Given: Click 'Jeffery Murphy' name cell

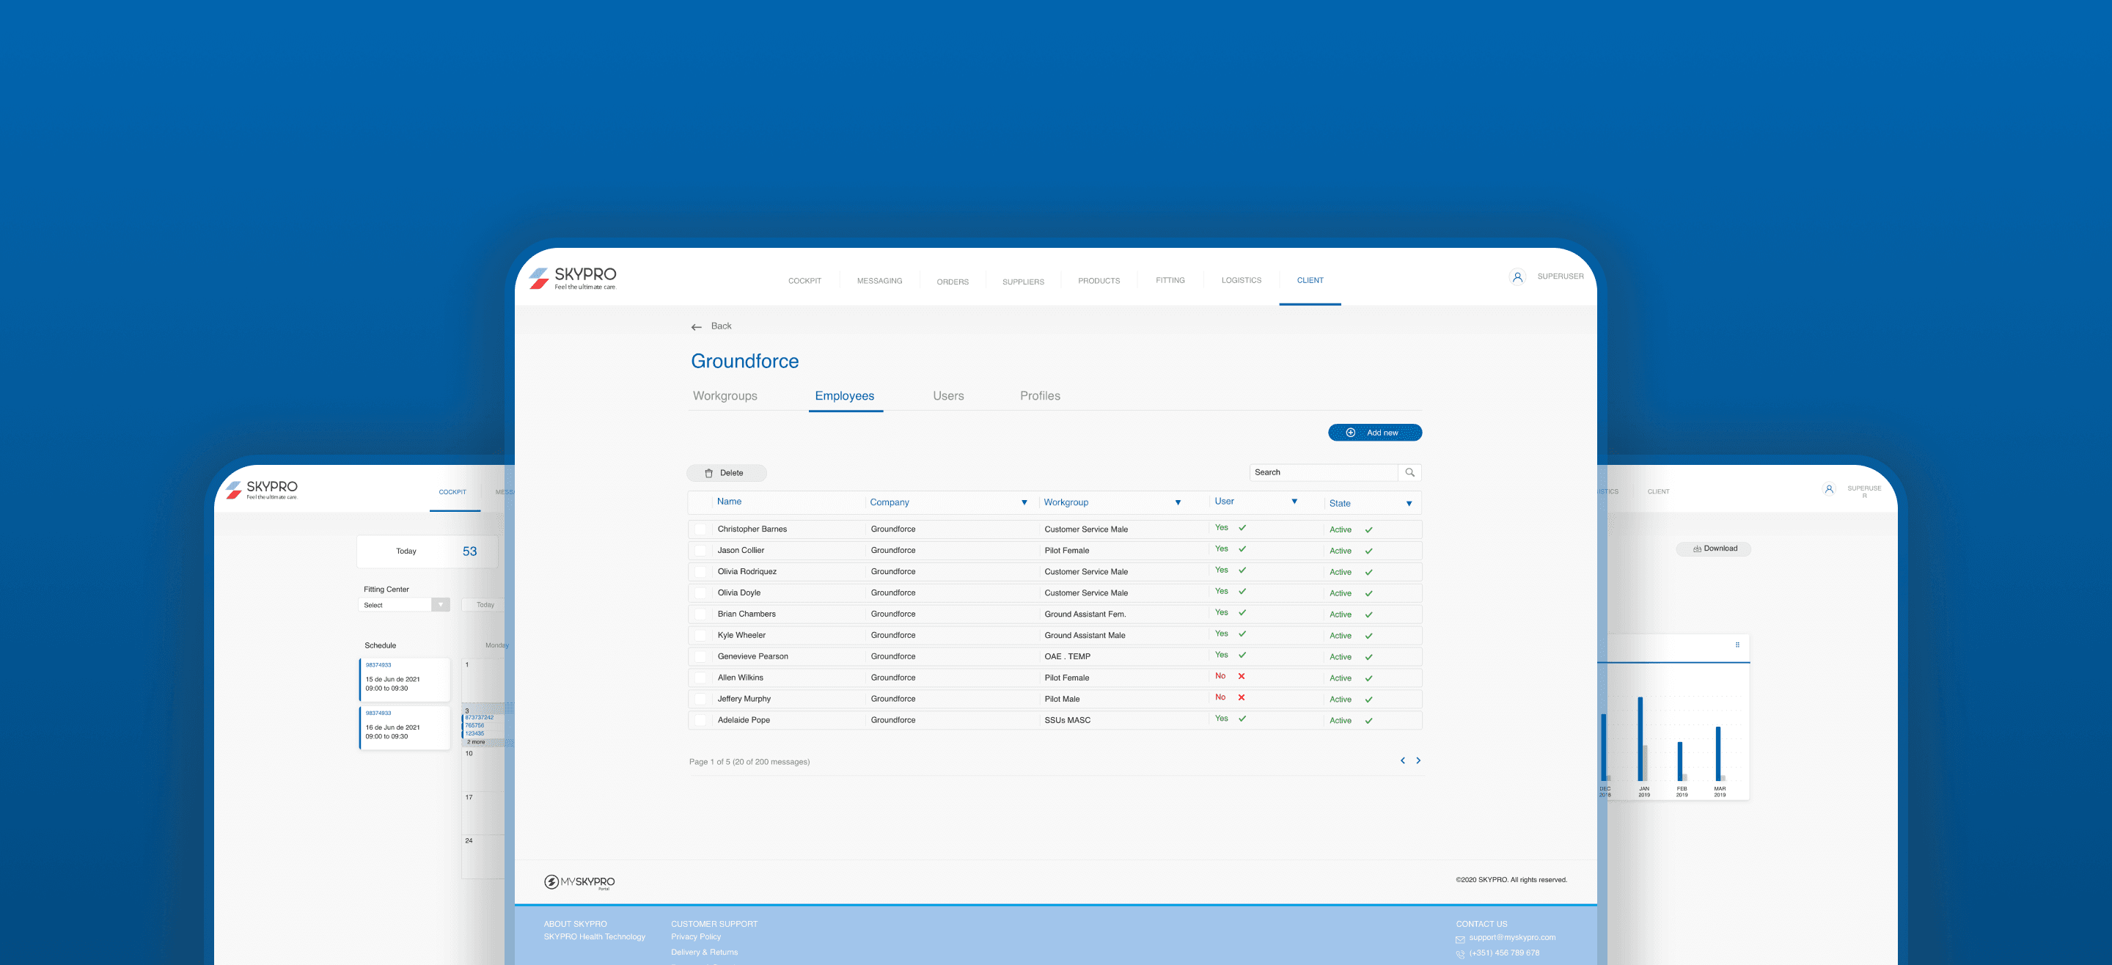Looking at the screenshot, I should (x=744, y=700).
